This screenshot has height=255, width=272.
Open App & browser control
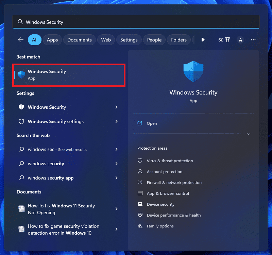pos(168,193)
